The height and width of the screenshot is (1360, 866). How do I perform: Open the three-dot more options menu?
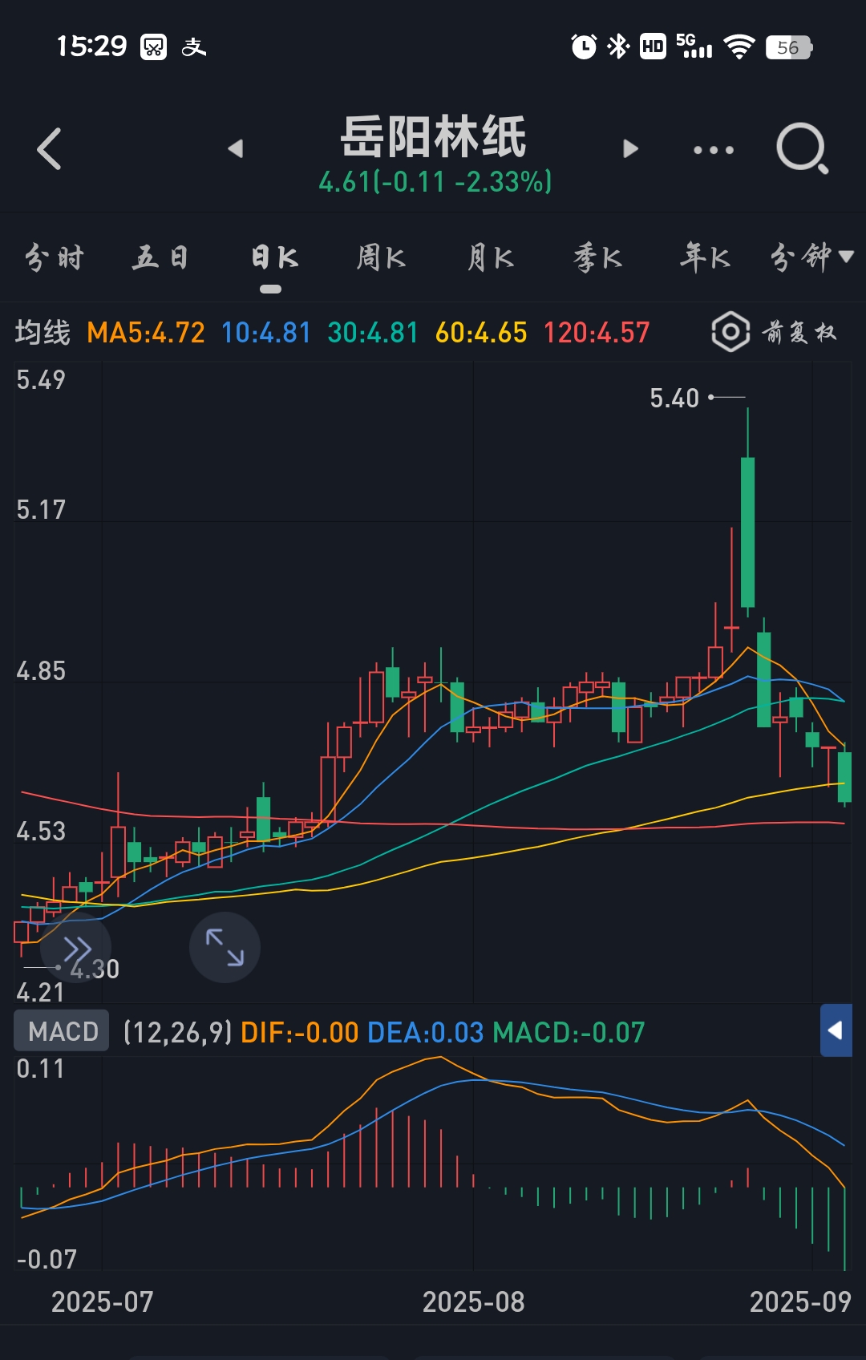click(713, 150)
